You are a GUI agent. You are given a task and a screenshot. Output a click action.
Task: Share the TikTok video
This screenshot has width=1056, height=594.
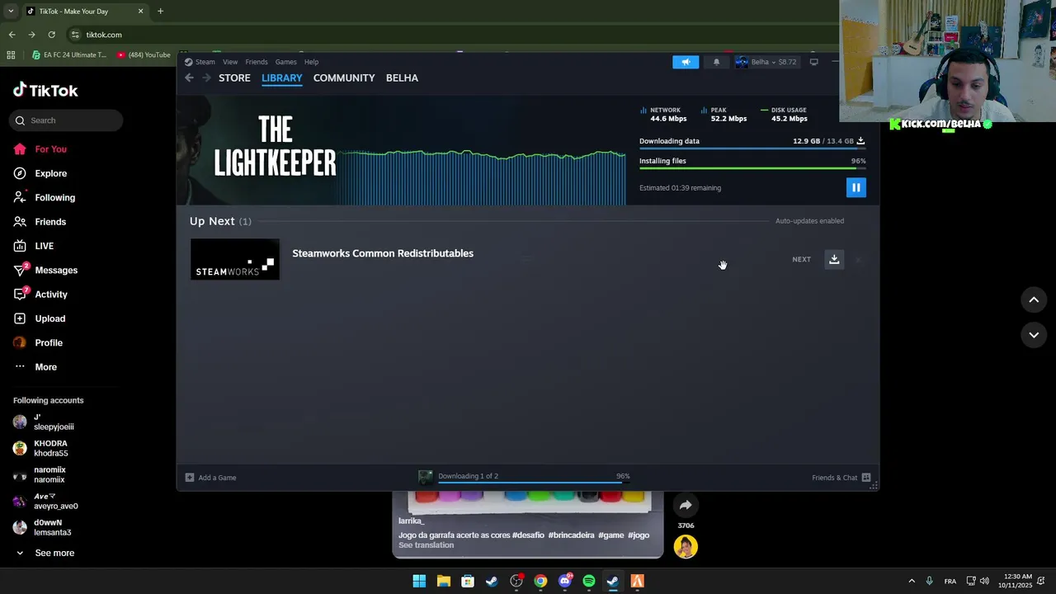coord(686,505)
